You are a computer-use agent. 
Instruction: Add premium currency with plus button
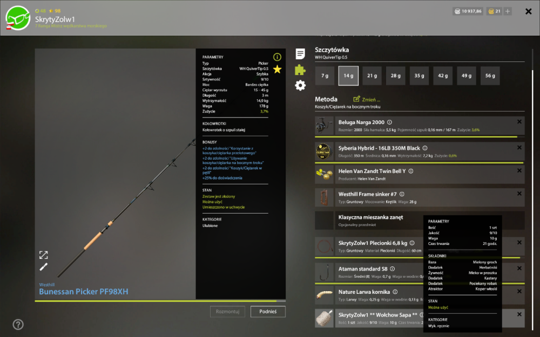(508, 11)
